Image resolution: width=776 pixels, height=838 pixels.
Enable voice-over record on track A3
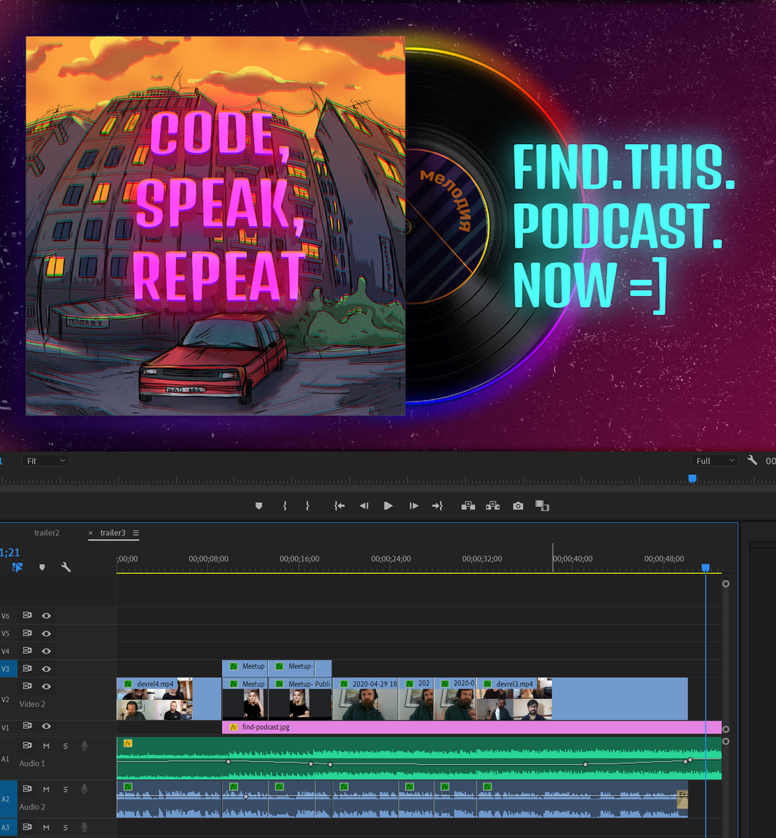coord(85,828)
